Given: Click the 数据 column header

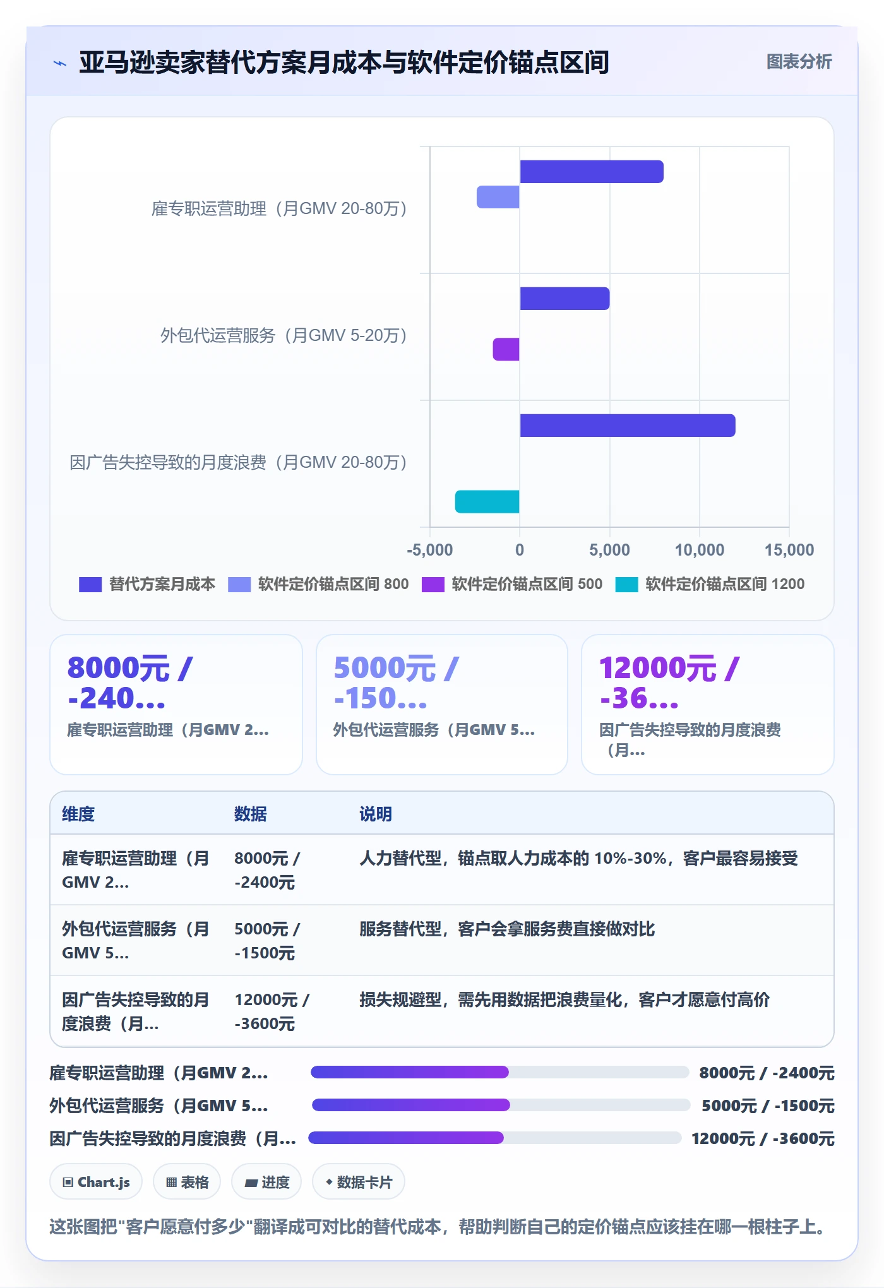Looking at the screenshot, I should [x=251, y=814].
